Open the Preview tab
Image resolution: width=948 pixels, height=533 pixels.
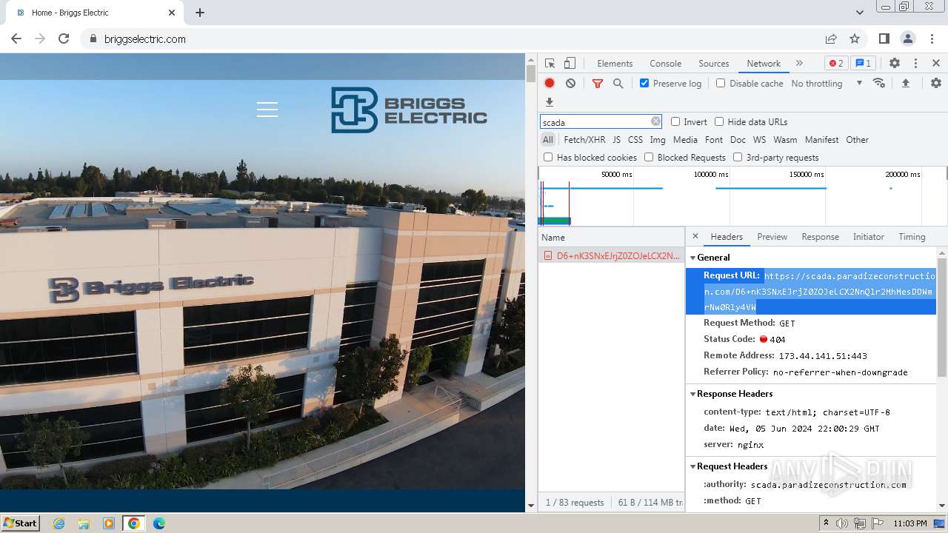pos(772,237)
